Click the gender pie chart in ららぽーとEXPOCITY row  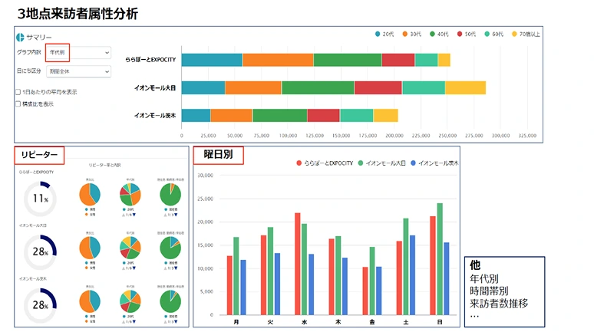click(90, 194)
